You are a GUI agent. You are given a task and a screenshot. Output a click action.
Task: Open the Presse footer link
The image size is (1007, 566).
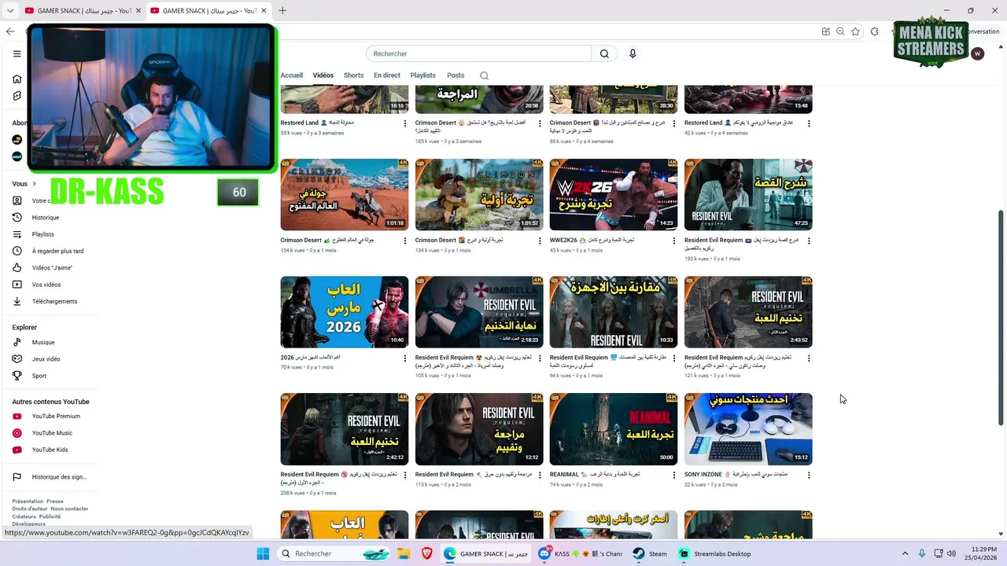click(x=55, y=501)
